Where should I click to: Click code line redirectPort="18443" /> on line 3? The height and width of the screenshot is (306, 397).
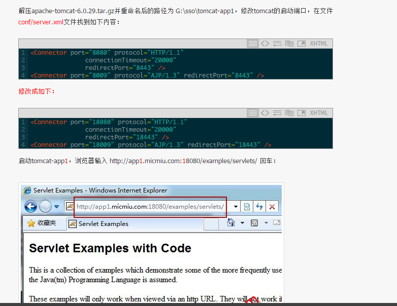click(x=127, y=137)
